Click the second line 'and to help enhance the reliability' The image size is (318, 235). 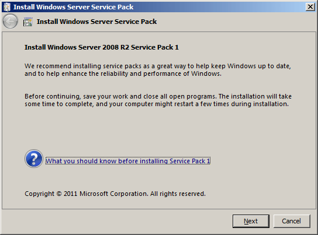tap(123, 73)
